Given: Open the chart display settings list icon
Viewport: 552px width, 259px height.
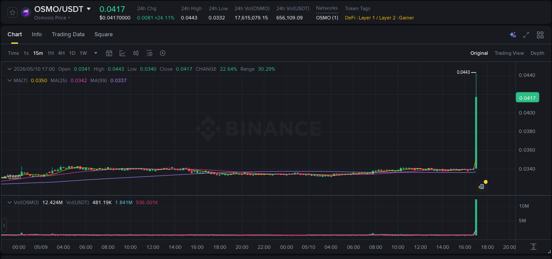Looking at the screenshot, I should coord(149,53).
